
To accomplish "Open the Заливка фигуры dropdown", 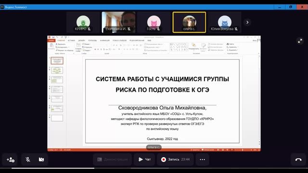I will tap(216, 44).
